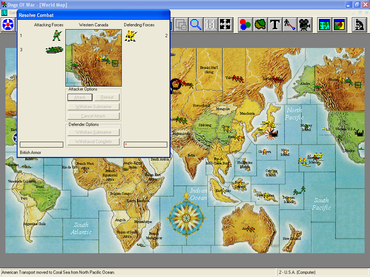Viewport: 370px width, 277px height.
Task: Select the attacking infantry unit icon
Action: (57, 35)
